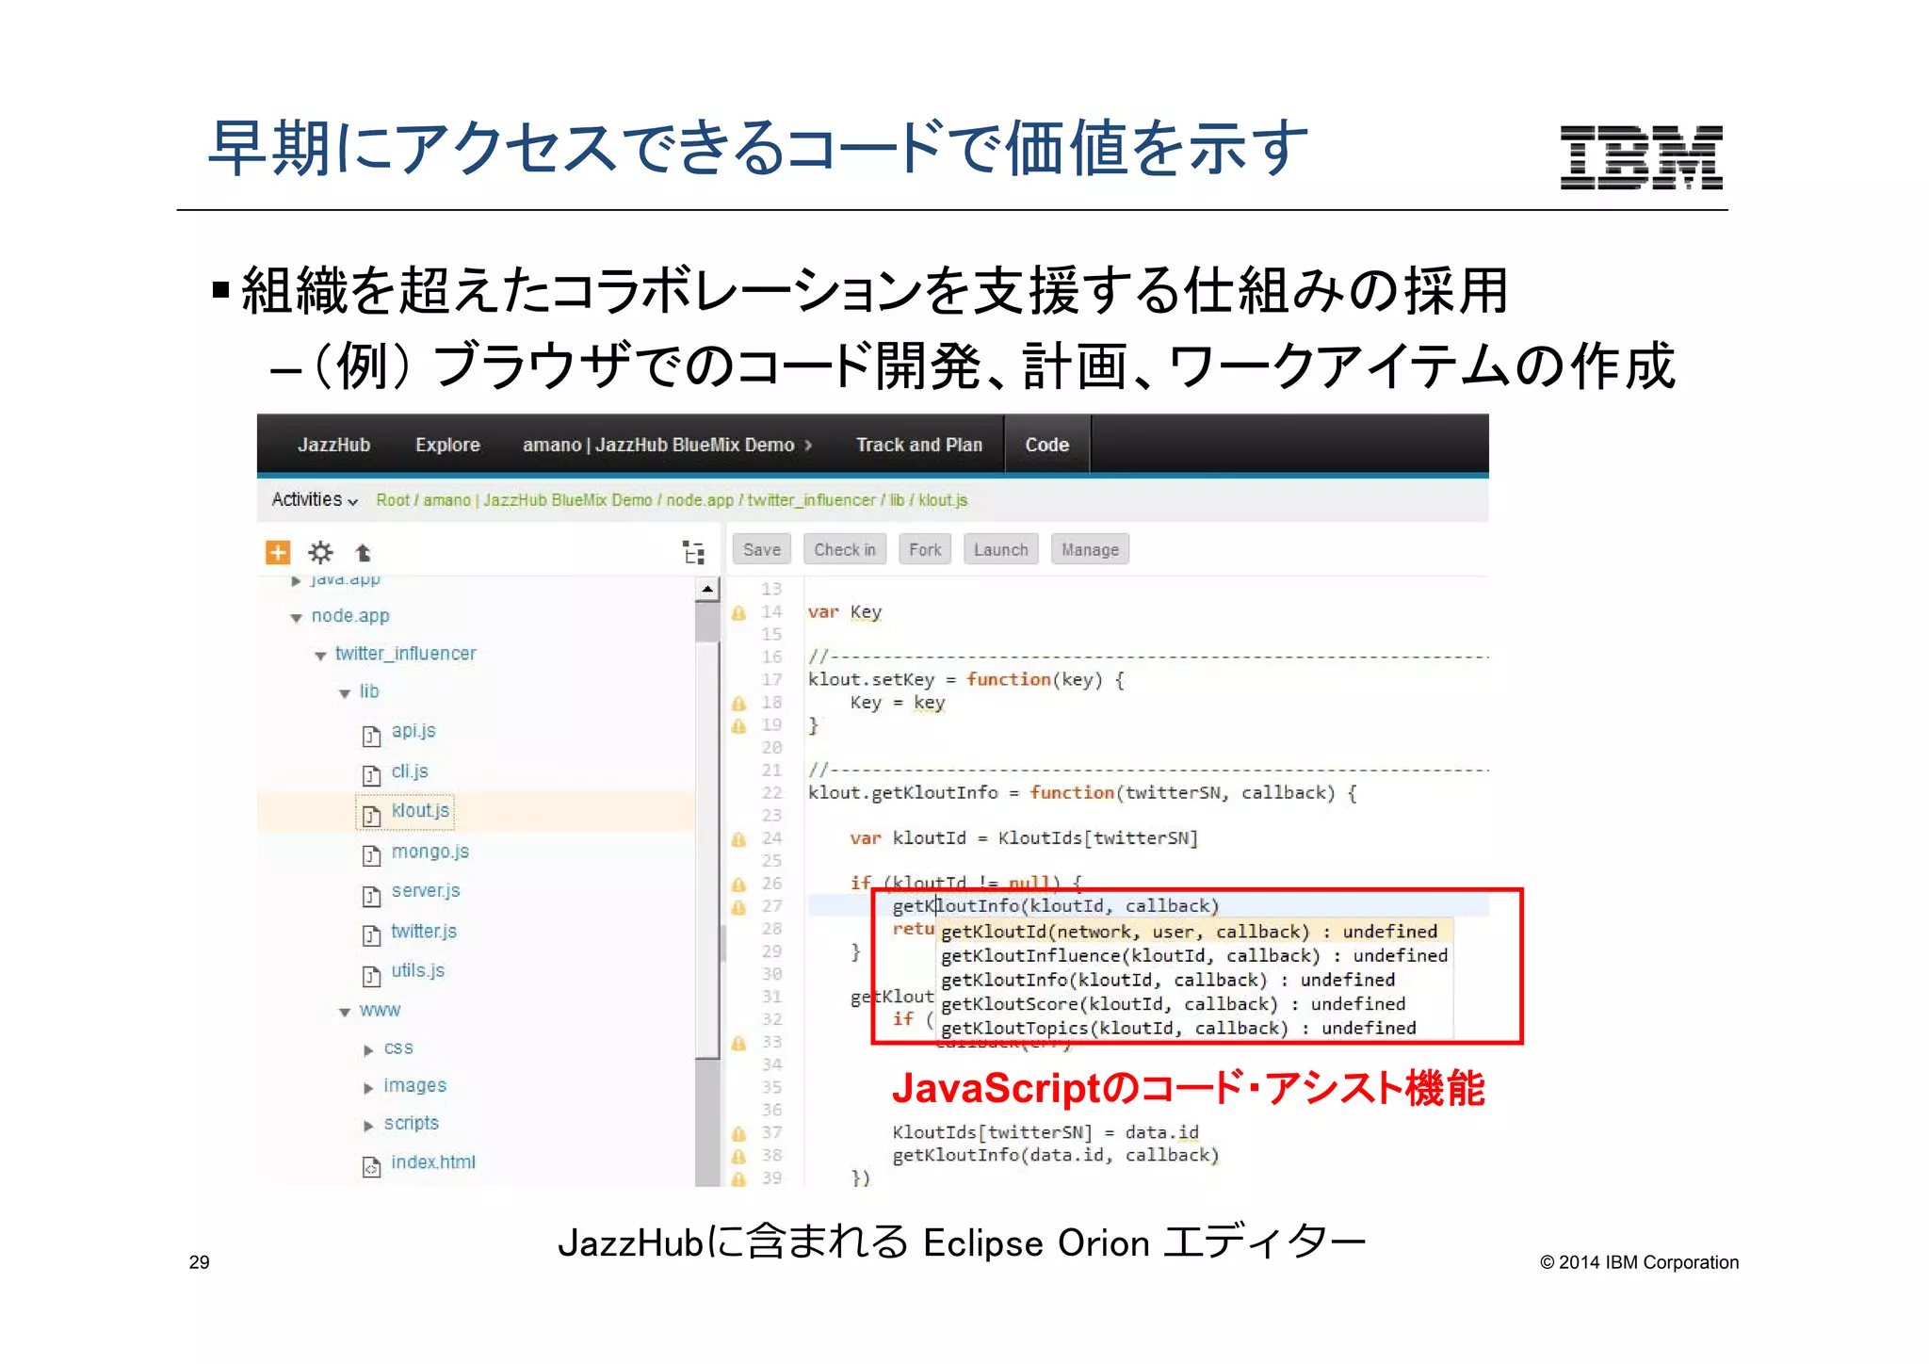Image resolution: width=1929 pixels, height=1364 pixels.
Task: Click the Manage button
Action: click(x=1090, y=549)
